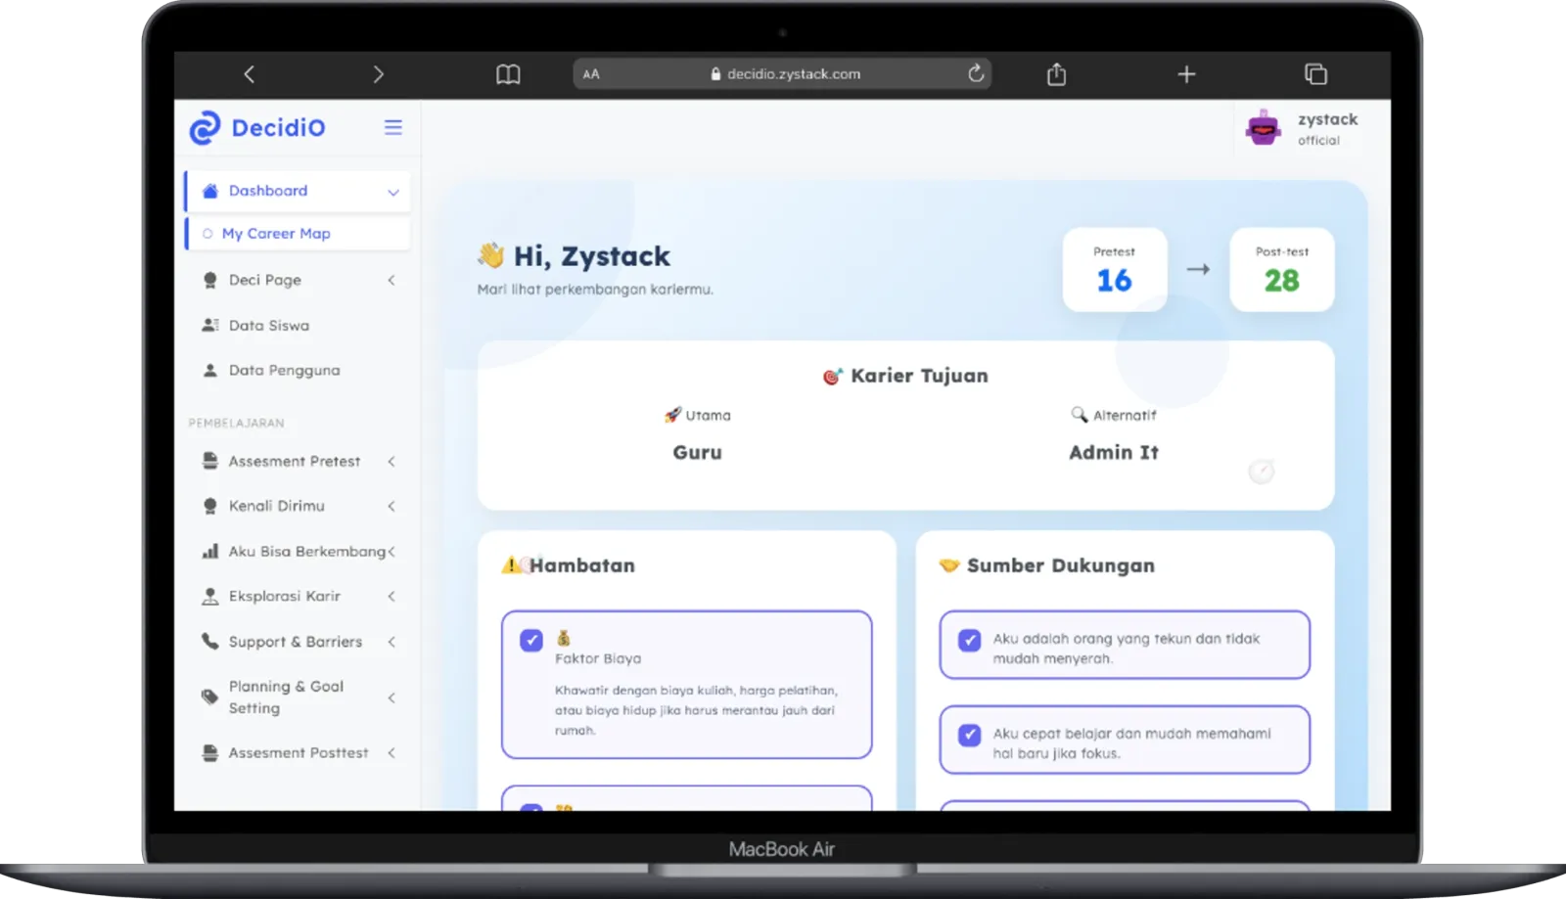Viewport: 1566px width, 899px height.
Task: Open the browser bookmarks book icon
Action: click(x=508, y=74)
